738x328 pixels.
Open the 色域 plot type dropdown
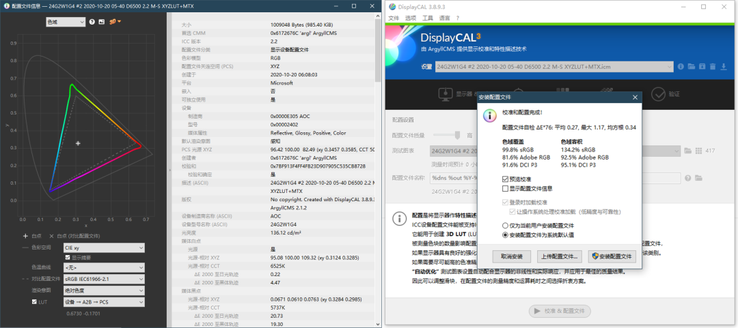click(66, 22)
